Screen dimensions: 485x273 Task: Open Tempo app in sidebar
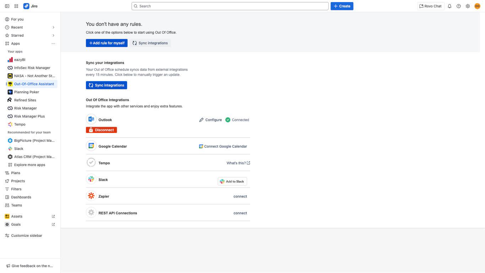(x=20, y=124)
